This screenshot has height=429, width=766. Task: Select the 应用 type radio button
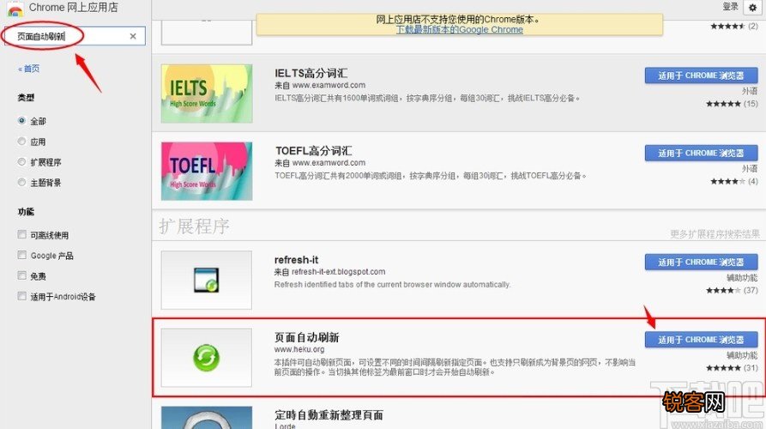pos(21,142)
